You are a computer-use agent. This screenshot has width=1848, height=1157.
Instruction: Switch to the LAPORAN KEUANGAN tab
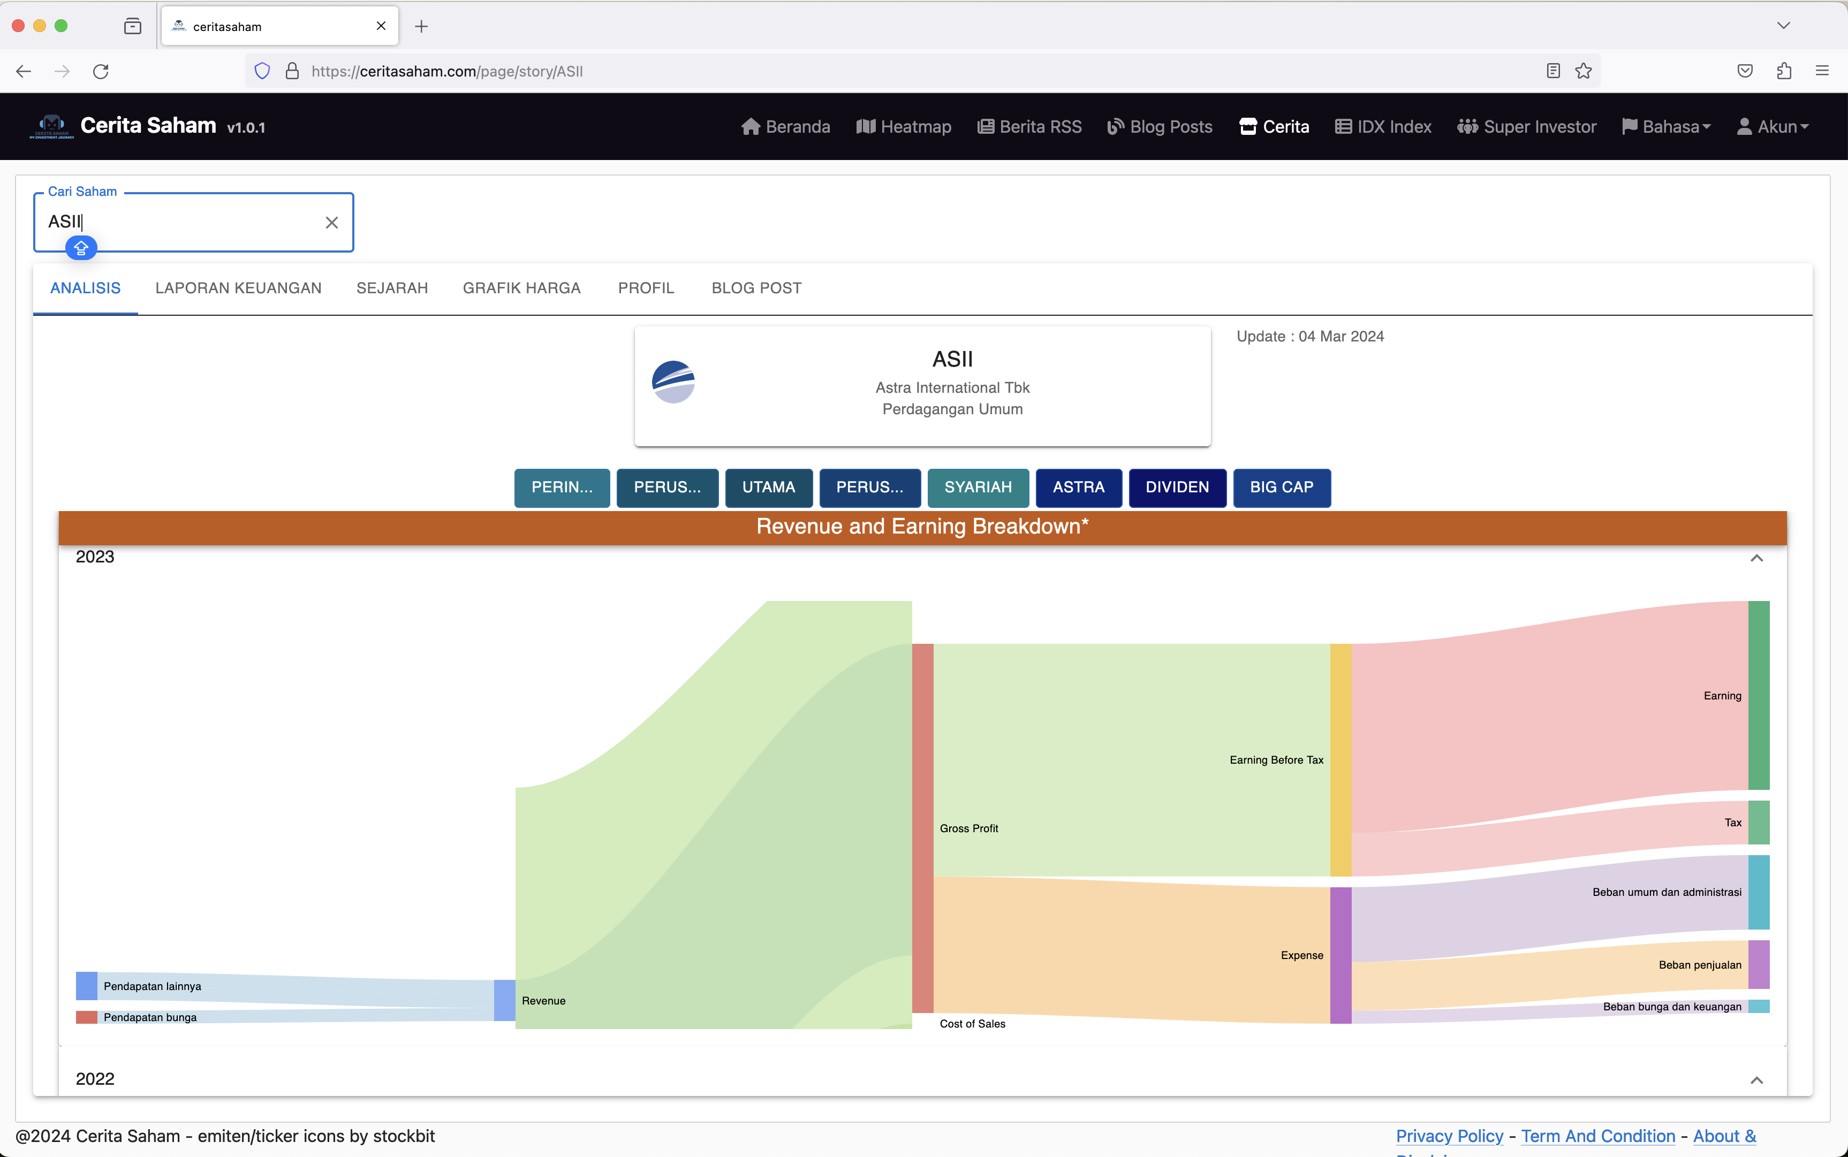click(238, 288)
